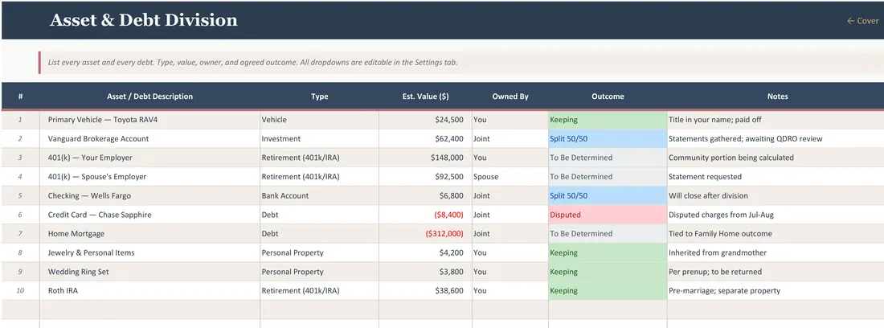
Task: Select cell '401(k) — Spouse's Employer'
Action: [x=150, y=176]
